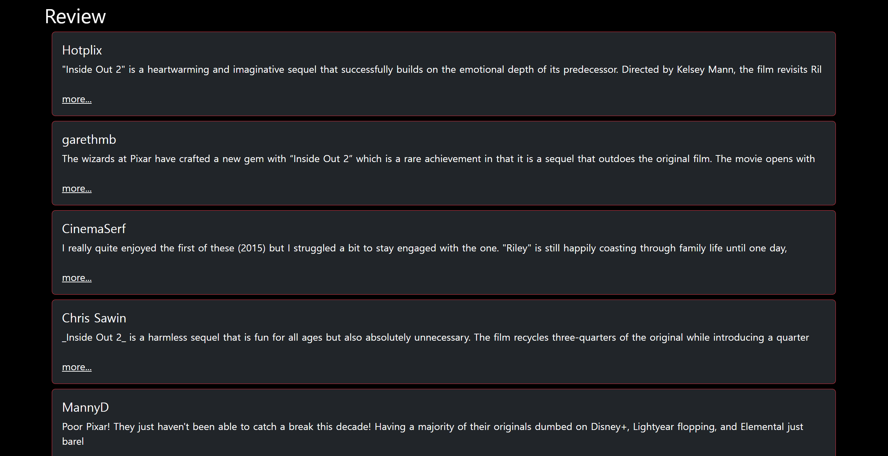The image size is (888, 456).
Task: Click MannyD's review text starting 'Poor Pixar!'
Action: pyautogui.click(x=433, y=434)
